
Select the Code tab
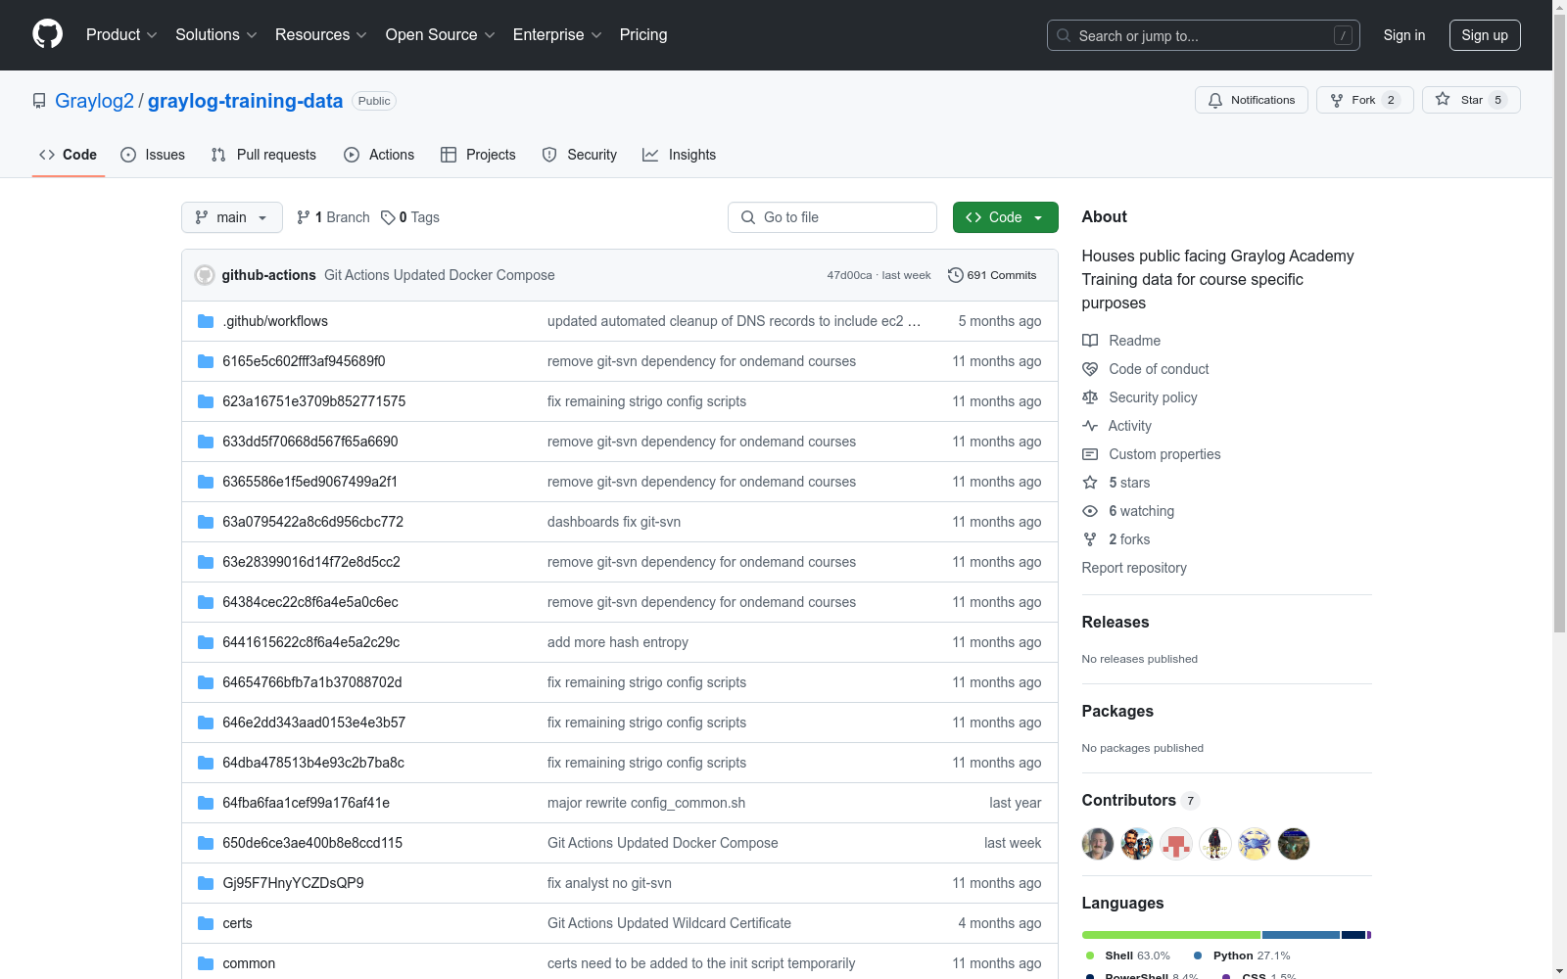68,155
